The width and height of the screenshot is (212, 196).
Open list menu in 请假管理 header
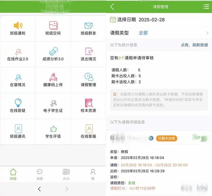(x=206, y=6)
